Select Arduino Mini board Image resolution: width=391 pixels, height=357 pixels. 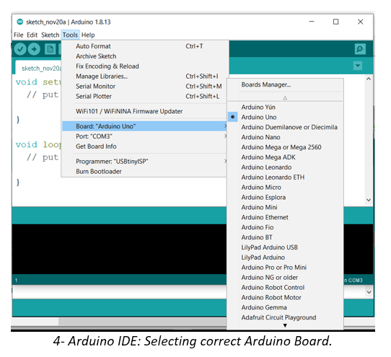(285, 207)
